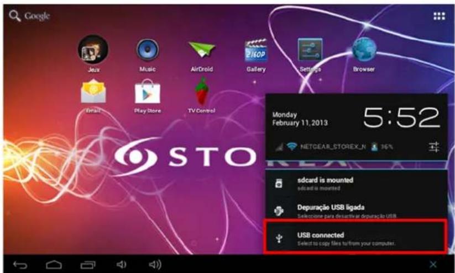This screenshot has width=455, height=273.
Task: Open Depuração USB ligada notification
Action: click(x=357, y=211)
